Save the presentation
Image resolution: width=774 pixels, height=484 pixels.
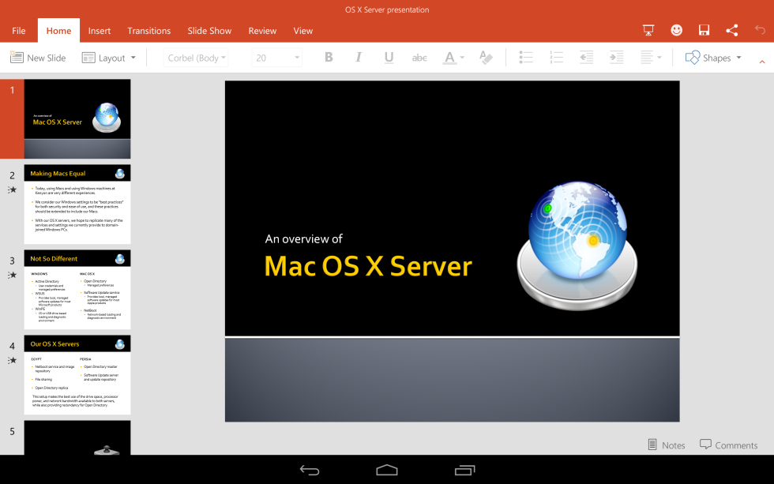[x=704, y=29]
